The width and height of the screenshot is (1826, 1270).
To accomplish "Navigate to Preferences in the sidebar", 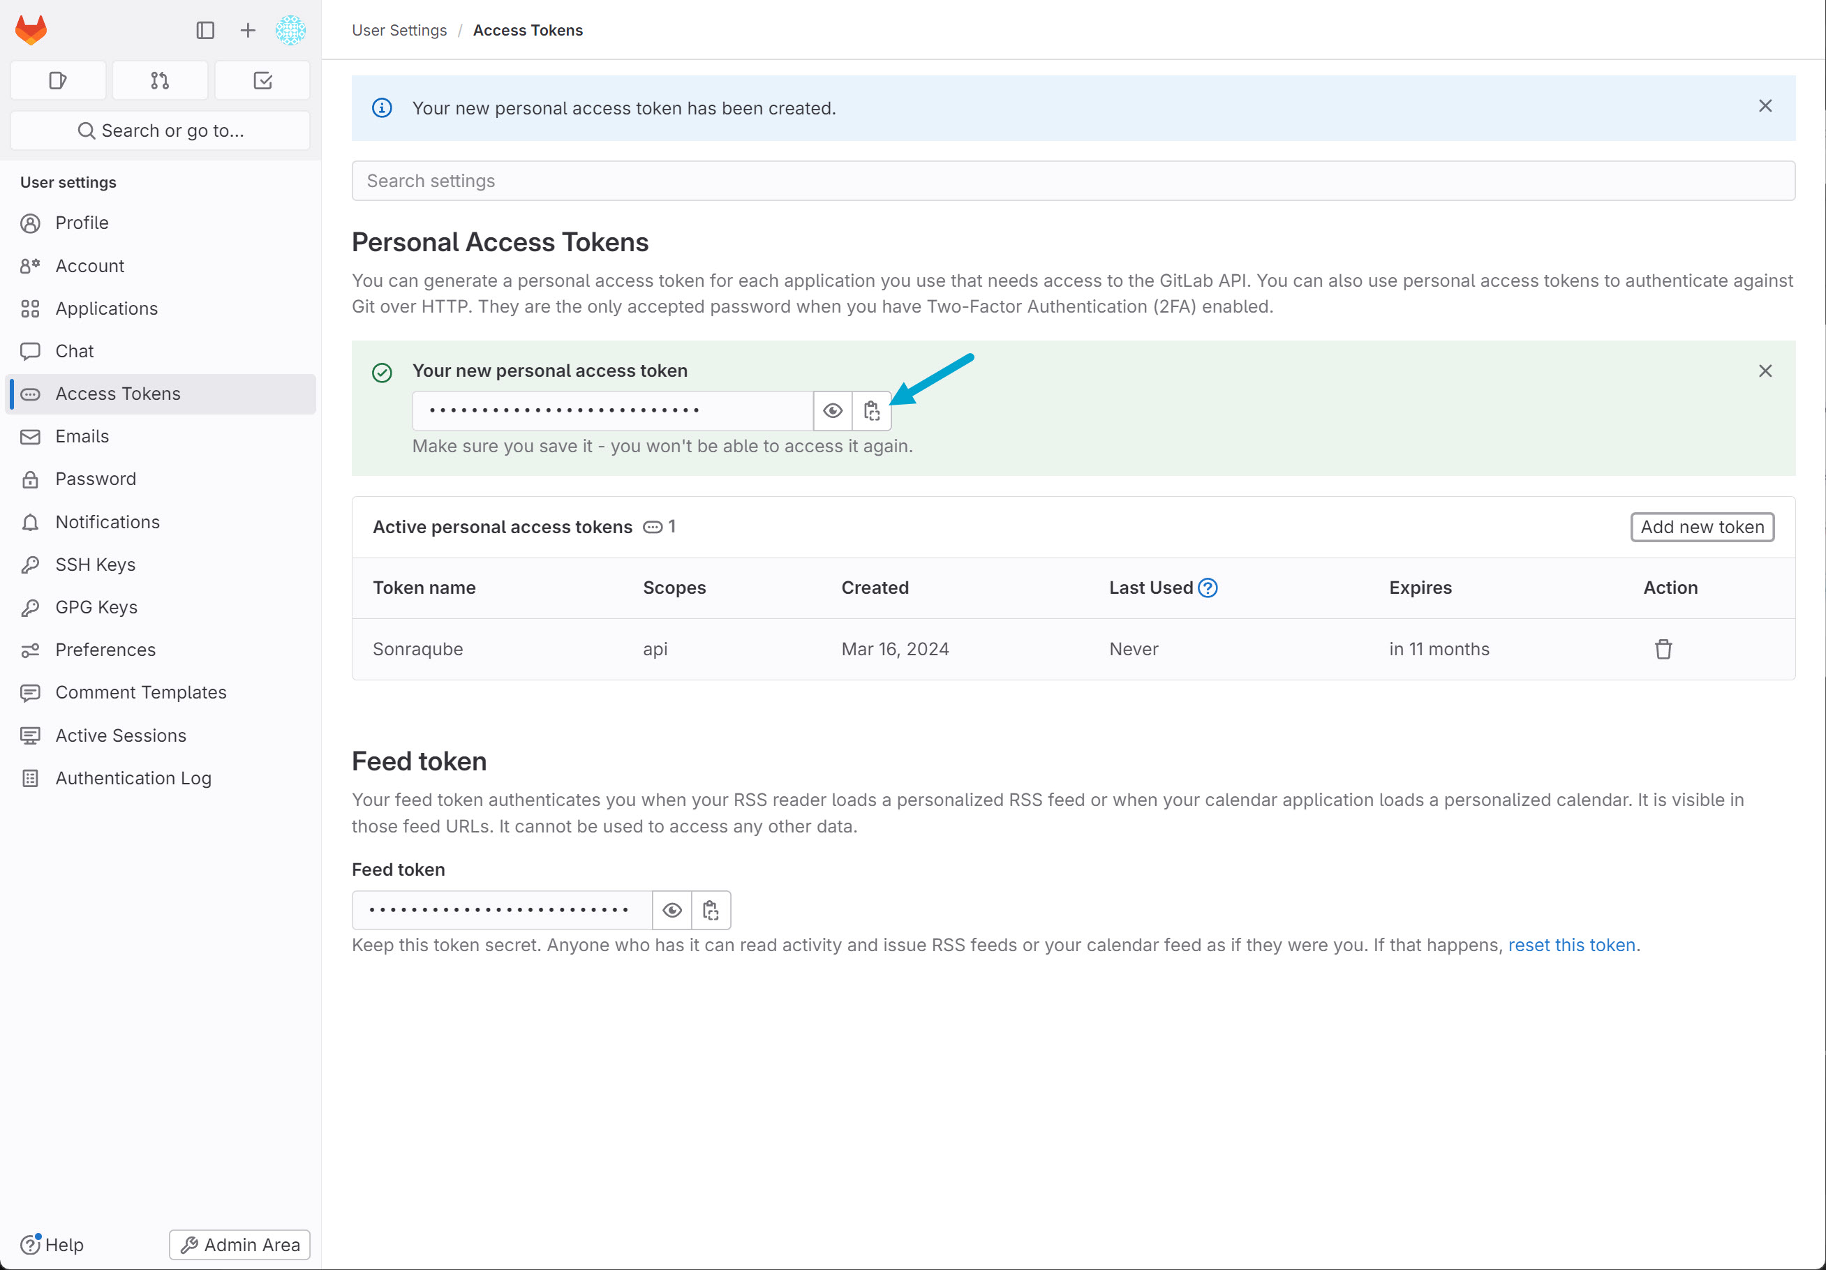I will click(x=105, y=650).
